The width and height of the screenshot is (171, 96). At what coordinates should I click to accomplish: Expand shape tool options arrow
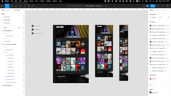18,6
